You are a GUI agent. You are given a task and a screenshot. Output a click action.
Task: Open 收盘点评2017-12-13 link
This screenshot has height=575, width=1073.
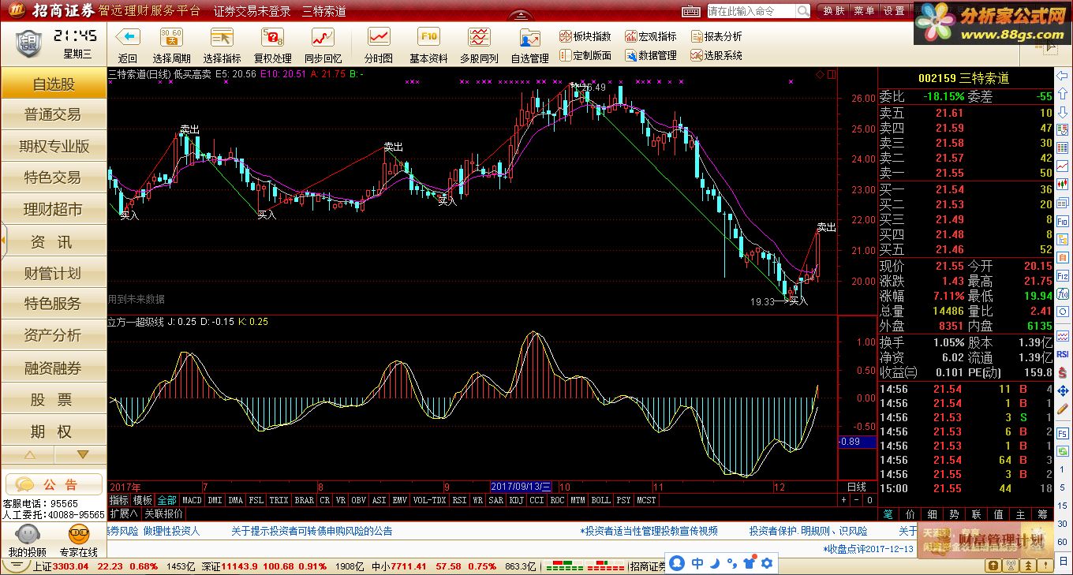[x=867, y=549]
